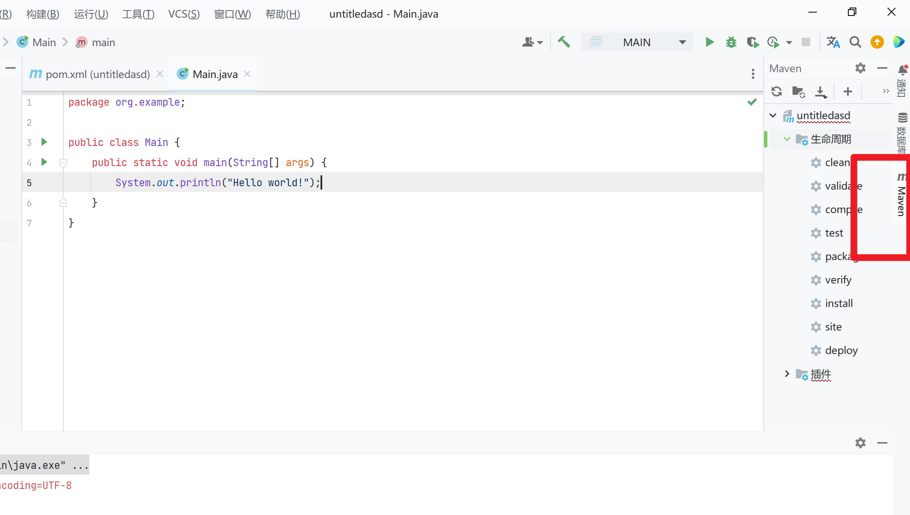The width and height of the screenshot is (910, 515).
Task: Place cursor on line 5 println statement
Action: (x=218, y=182)
